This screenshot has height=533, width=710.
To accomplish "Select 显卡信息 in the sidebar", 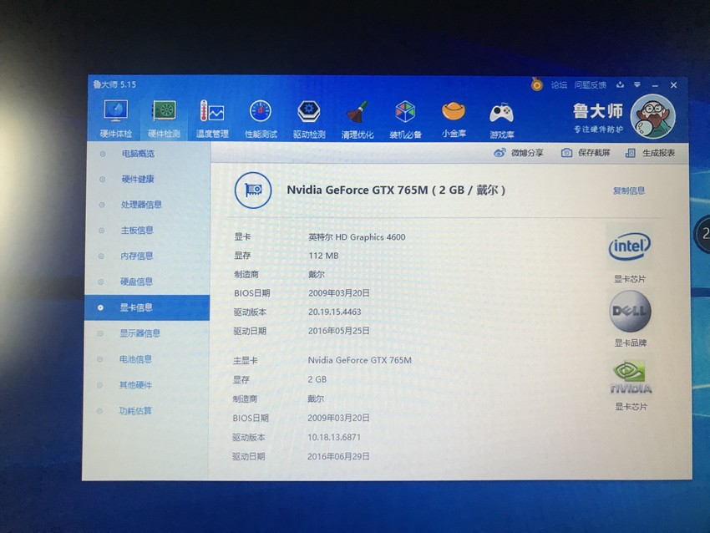I will [147, 308].
